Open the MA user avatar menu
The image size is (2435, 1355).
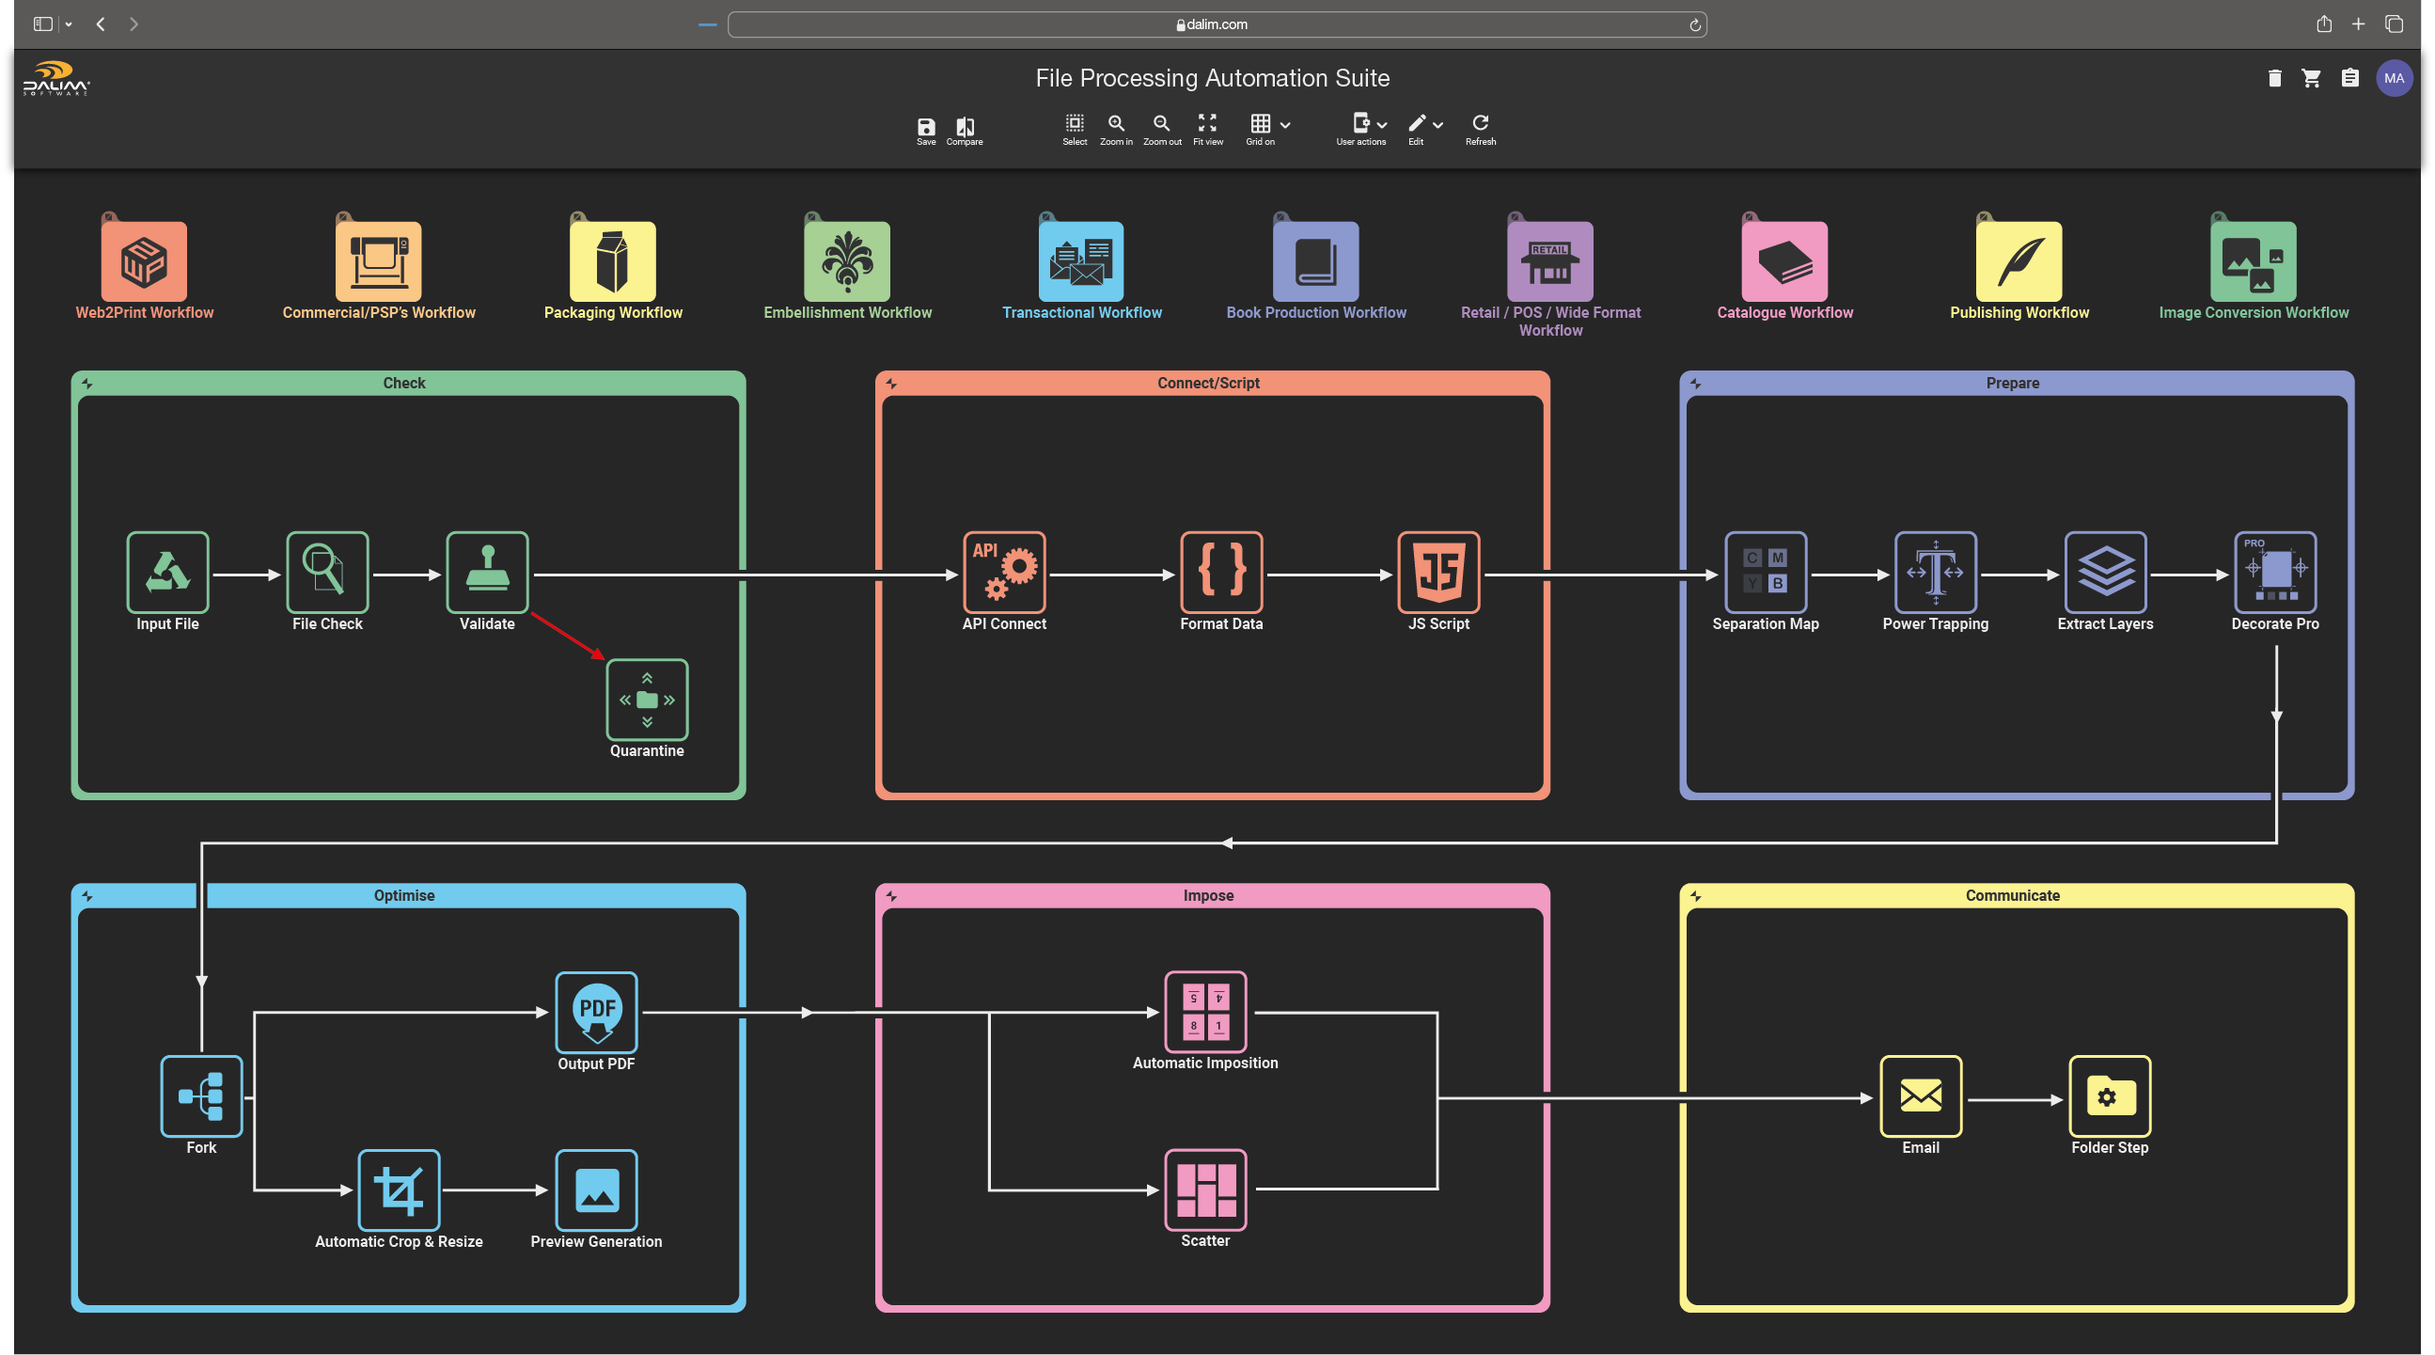pyautogui.click(x=2394, y=78)
